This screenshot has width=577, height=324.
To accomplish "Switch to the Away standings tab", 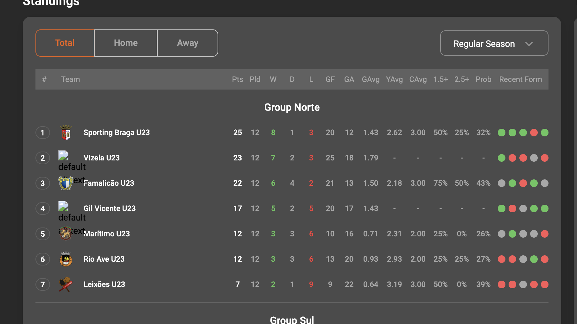I will pyautogui.click(x=187, y=43).
